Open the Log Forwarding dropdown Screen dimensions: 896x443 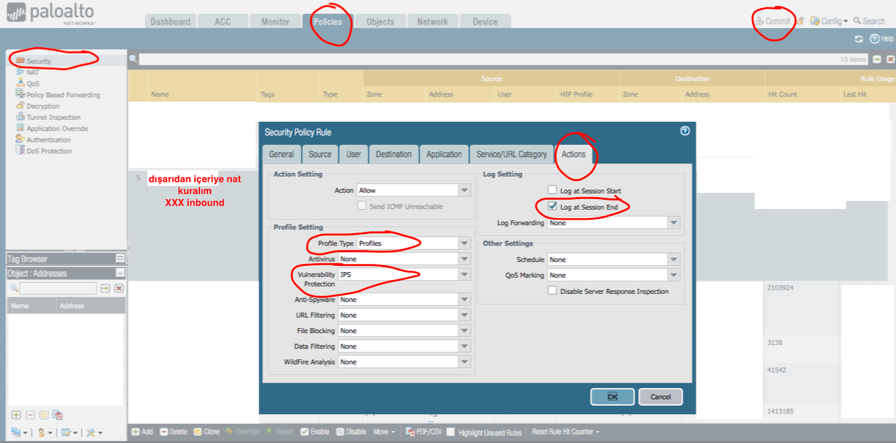click(x=673, y=223)
